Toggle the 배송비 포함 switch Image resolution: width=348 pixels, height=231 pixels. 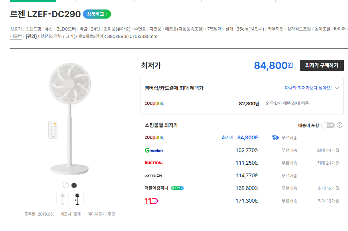point(328,125)
